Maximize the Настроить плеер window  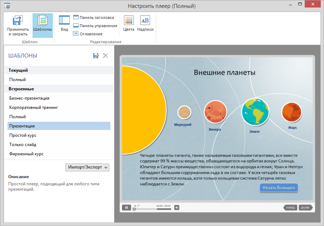[x=300, y=4]
